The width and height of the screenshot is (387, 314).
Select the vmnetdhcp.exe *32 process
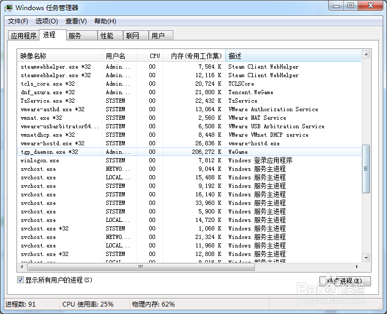pos(190,135)
